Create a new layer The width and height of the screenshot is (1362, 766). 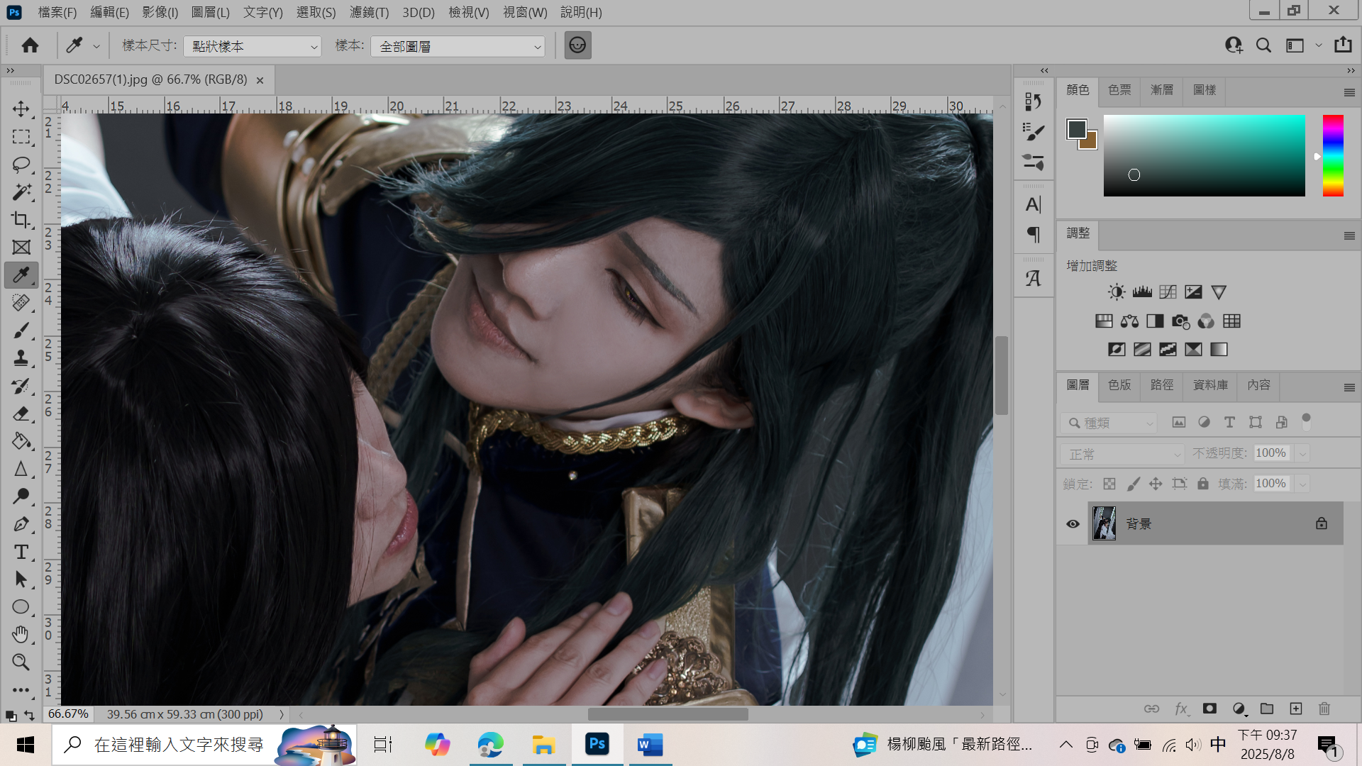pyautogui.click(x=1296, y=709)
